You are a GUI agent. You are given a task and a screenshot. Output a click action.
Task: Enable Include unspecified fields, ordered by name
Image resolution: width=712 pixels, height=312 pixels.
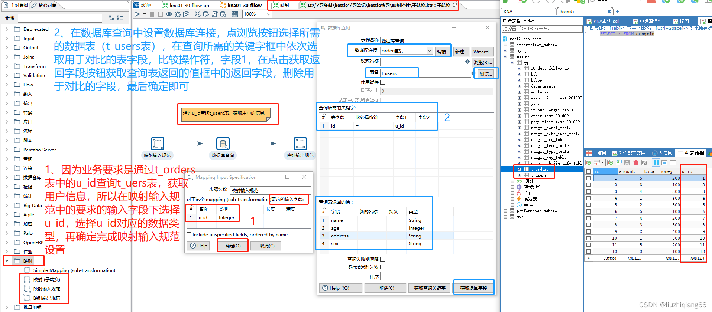coord(189,234)
